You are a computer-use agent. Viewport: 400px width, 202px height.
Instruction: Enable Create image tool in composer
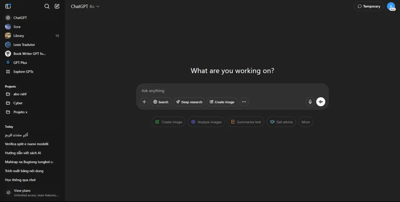point(222,102)
